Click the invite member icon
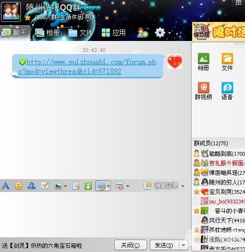Image resolution: width=245 pixels, height=252 pixels. coord(142,32)
